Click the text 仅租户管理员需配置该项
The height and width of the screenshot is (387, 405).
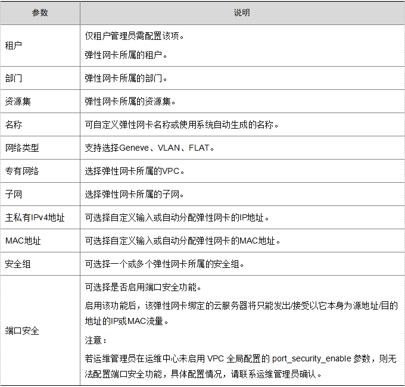[x=135, y=36]
